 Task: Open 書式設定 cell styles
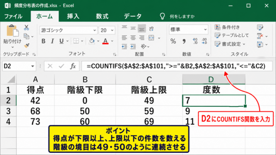tap(229, 44)
